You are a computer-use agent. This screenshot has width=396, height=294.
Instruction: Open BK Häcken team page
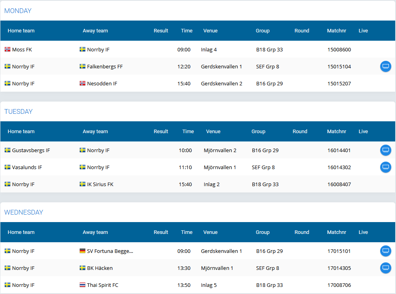click(100, 268)
